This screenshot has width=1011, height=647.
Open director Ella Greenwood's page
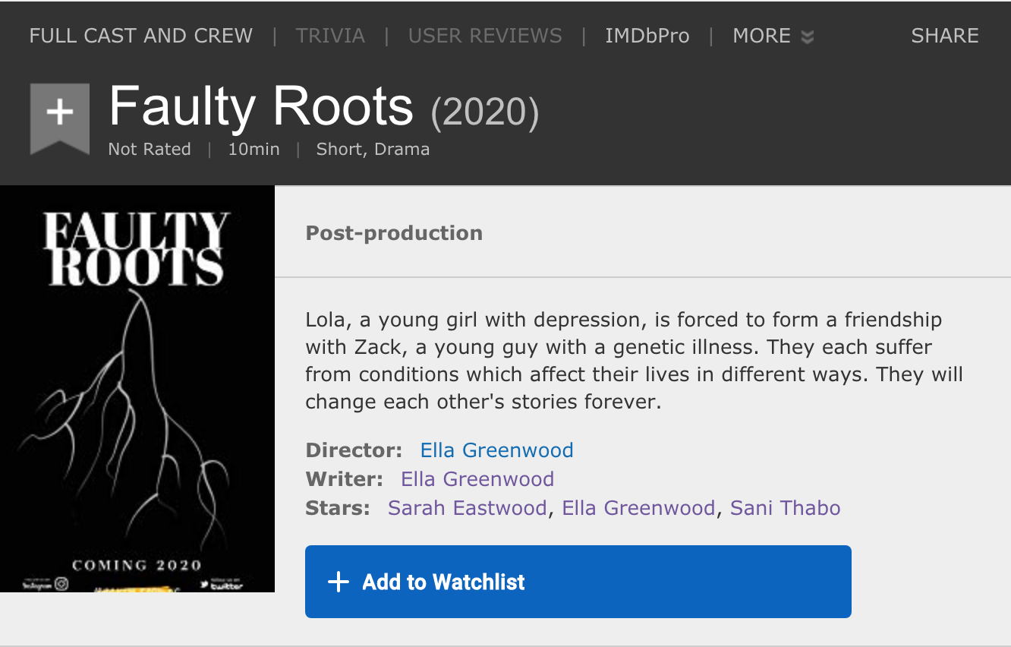tap(497, 450)
